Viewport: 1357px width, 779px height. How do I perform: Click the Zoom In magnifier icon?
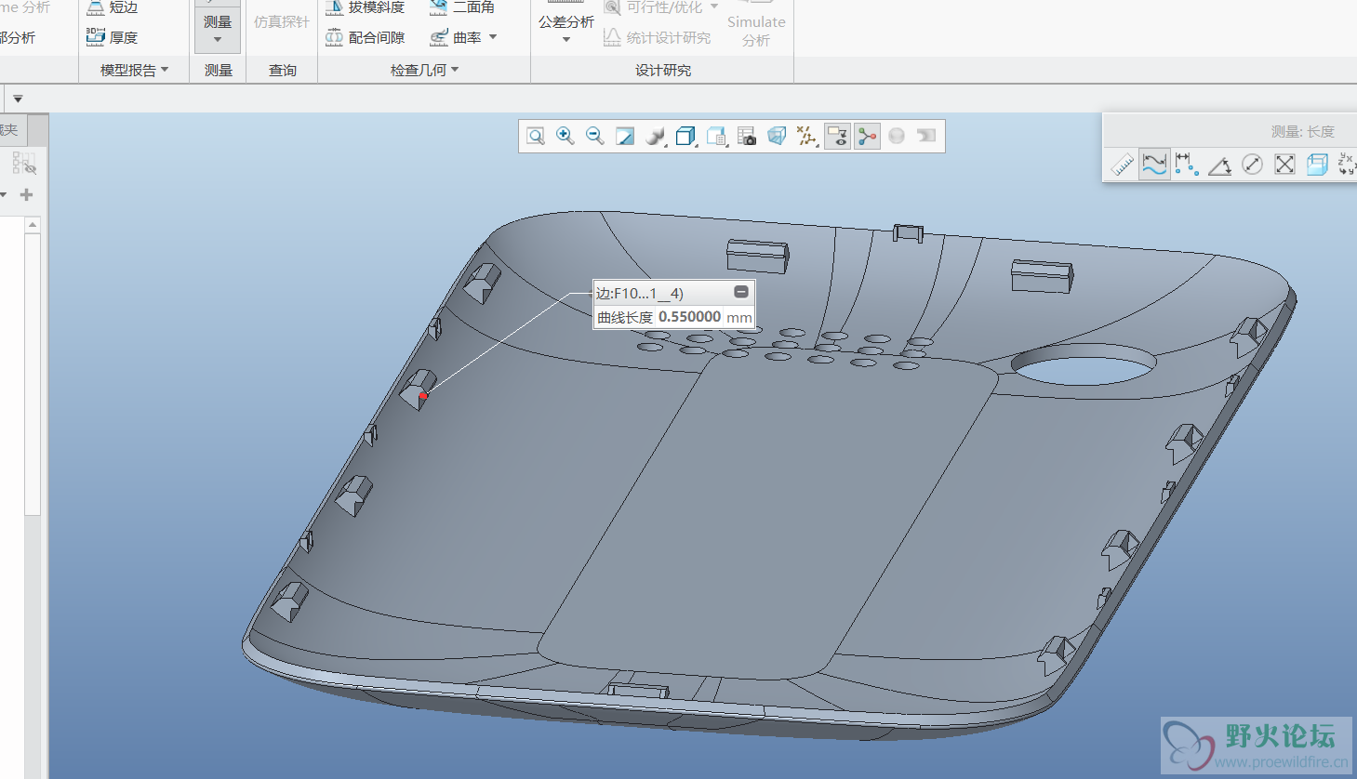click(565, 137)
